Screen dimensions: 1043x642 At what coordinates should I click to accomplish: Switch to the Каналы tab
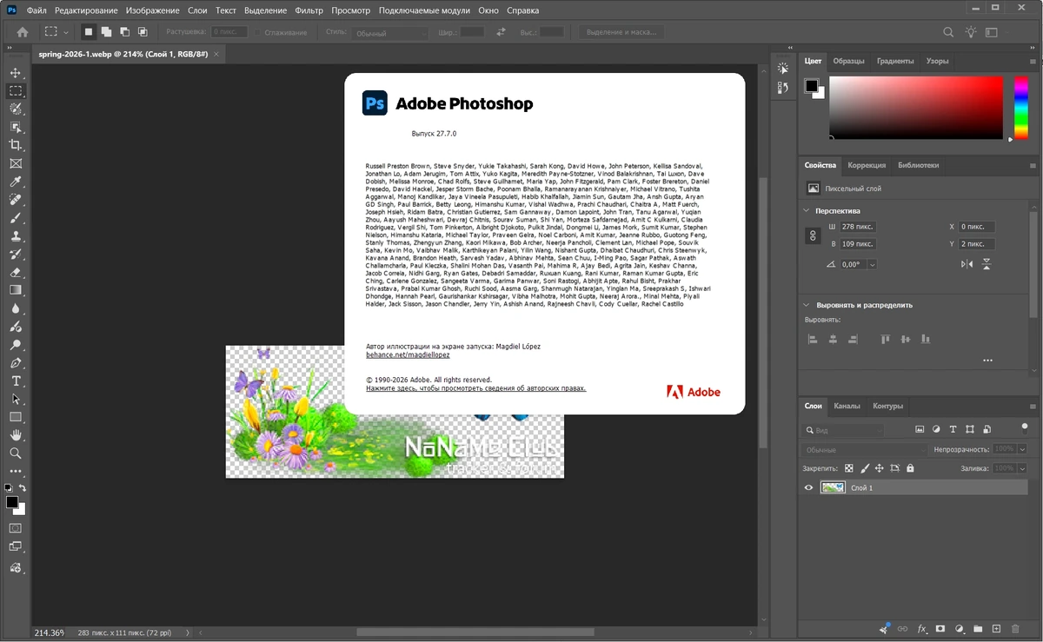pyautogui.click(x=847, y=406)
